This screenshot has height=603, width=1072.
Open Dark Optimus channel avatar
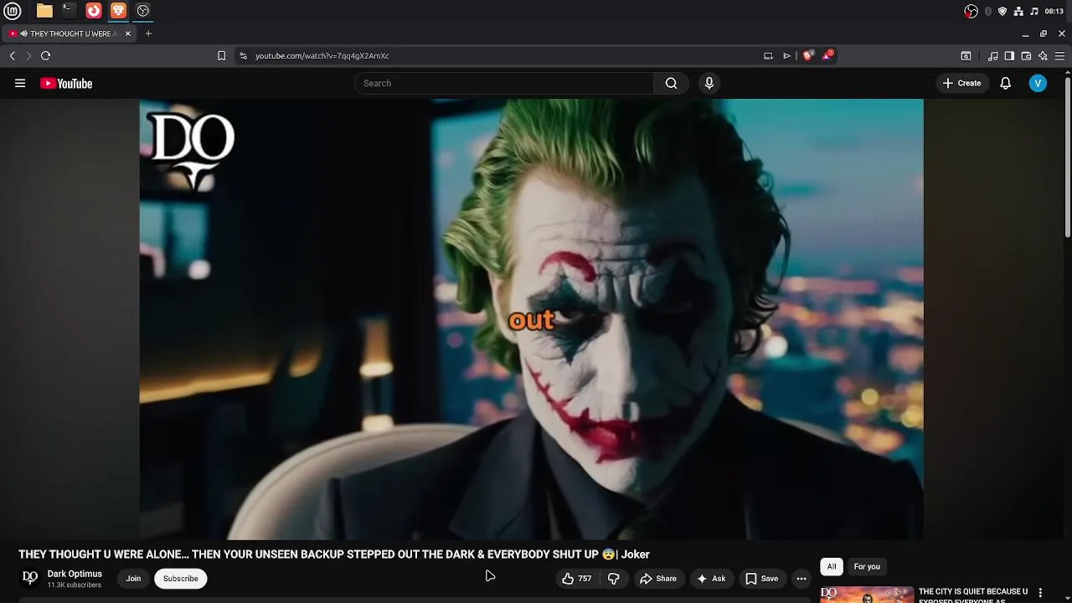[30, 578]
